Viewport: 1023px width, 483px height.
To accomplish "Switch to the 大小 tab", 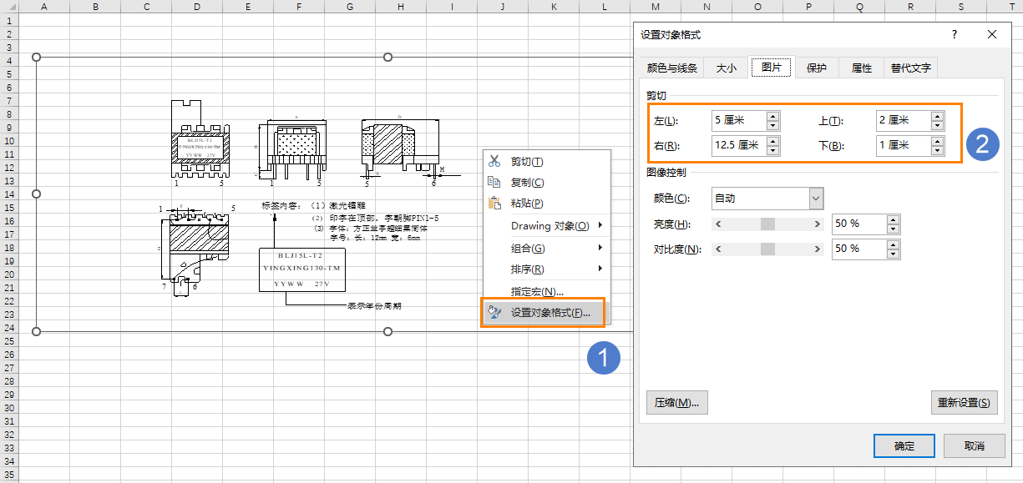I will coord(726,68).
